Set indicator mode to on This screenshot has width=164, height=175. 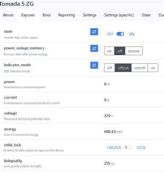pyautogui.click(x=153, y=68)
